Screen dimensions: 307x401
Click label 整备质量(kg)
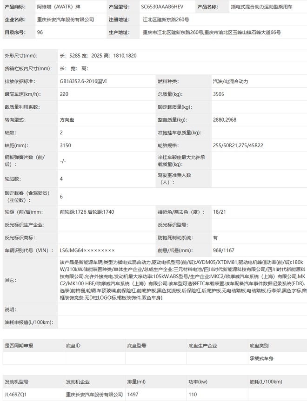coord(173,120)
